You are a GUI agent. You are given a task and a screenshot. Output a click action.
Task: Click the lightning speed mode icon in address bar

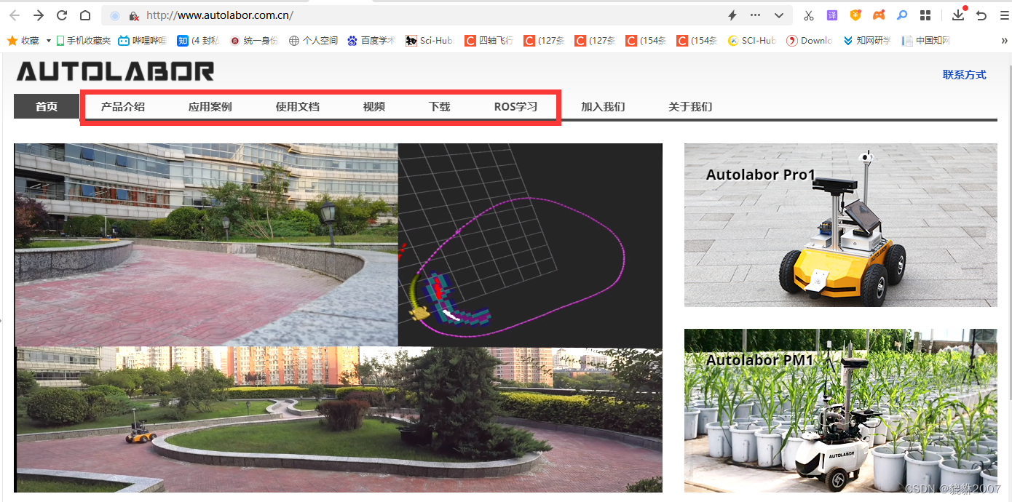[732, 15]
